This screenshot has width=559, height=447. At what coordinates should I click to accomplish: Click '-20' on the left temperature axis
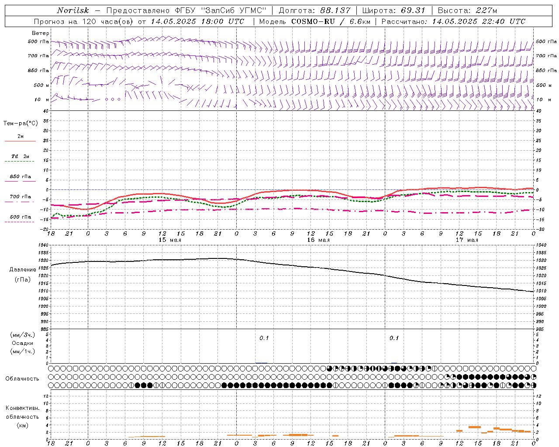click(44, 229)
